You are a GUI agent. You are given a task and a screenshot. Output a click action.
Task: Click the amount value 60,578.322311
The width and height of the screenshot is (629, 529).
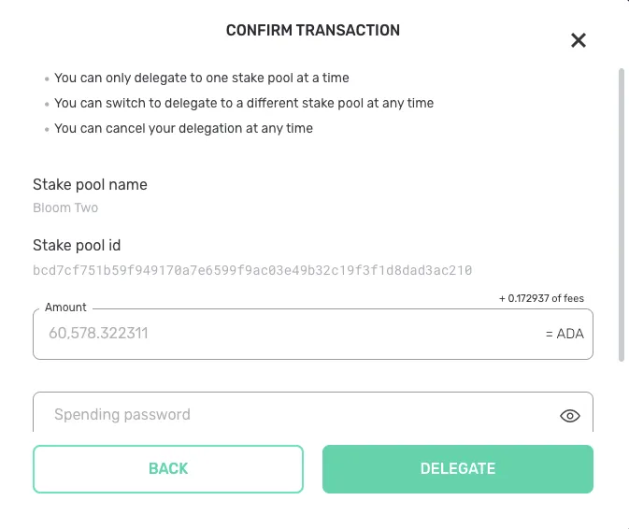[x=98, y=334]
